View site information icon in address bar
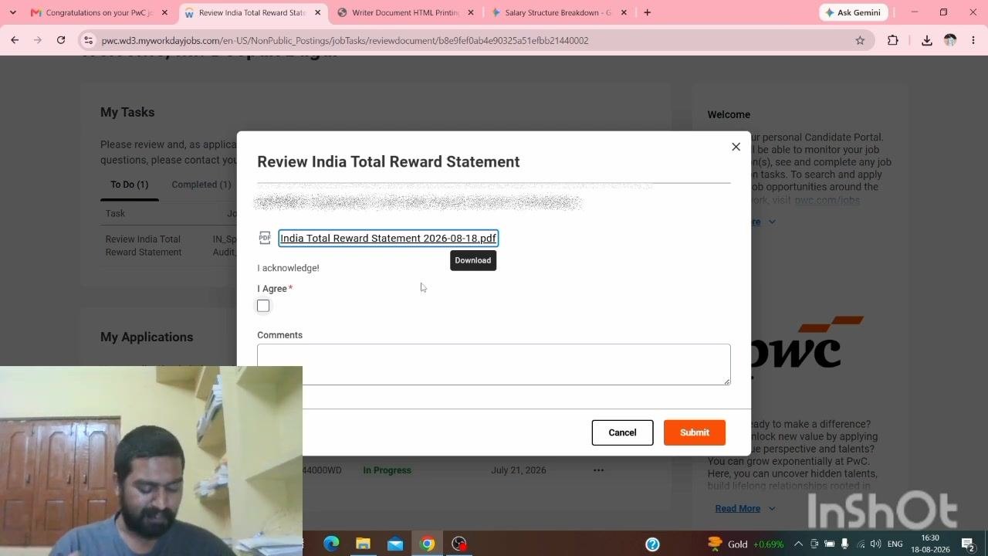This screenshot has width=988, height=556. tap(88, 40)
